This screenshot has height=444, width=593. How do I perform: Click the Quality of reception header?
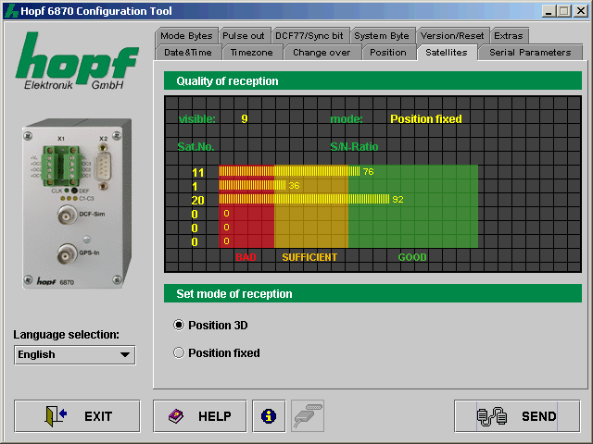click(372, 80)
